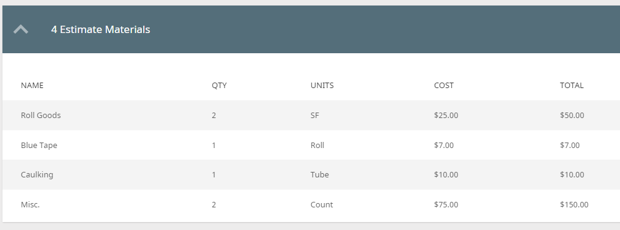Screen dimensions: 620x230
Task: Click the SF units cell for Roll Goods
Action: 315,115
